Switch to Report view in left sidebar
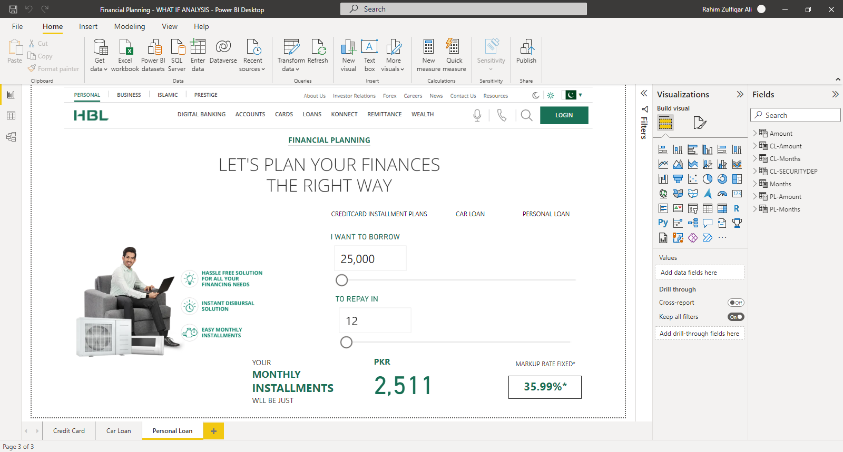The width and height of the screenshot is (843, 452). 11,95
